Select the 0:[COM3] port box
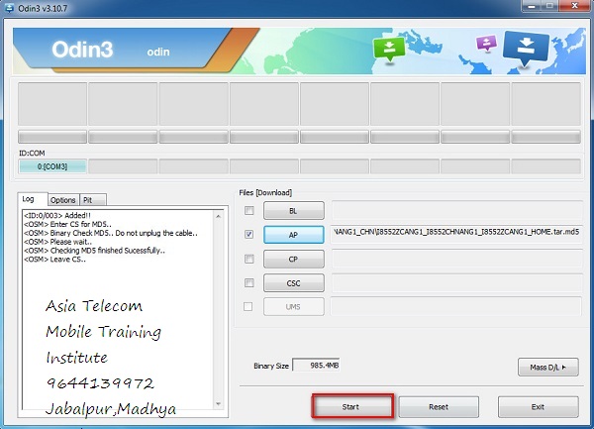The width and height of the screenshot is (594, 429). [52, 166]
